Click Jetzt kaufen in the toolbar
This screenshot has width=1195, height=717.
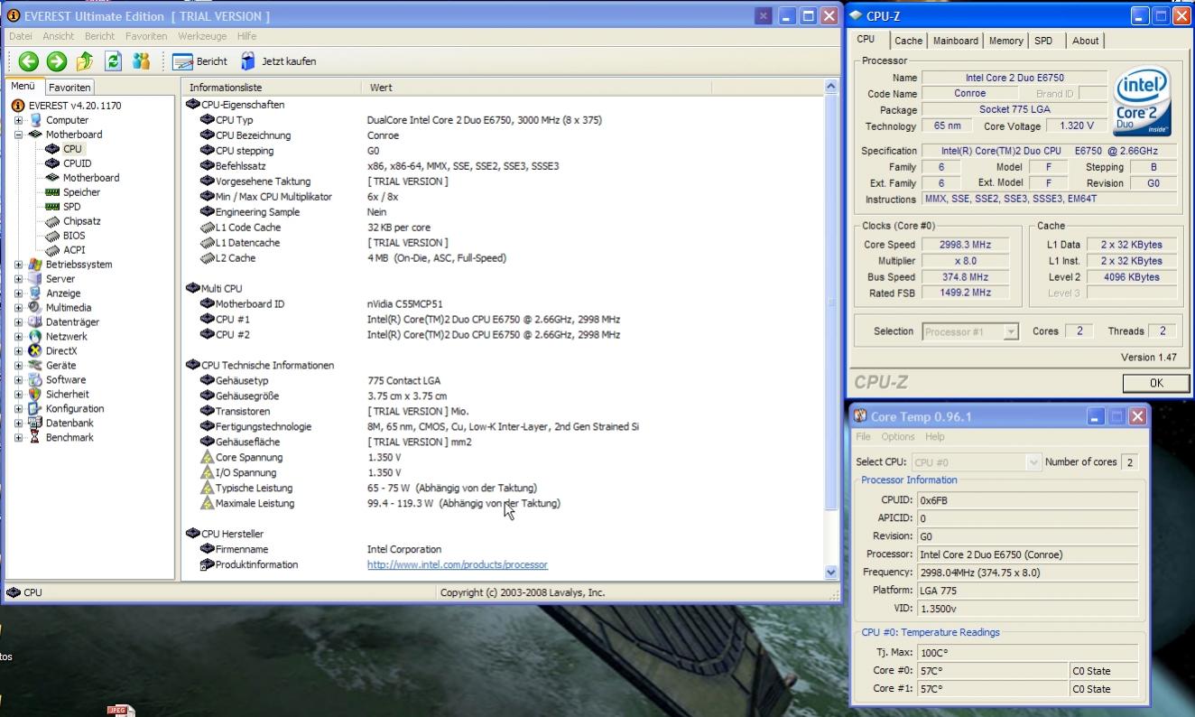click(x=278, y=61)
